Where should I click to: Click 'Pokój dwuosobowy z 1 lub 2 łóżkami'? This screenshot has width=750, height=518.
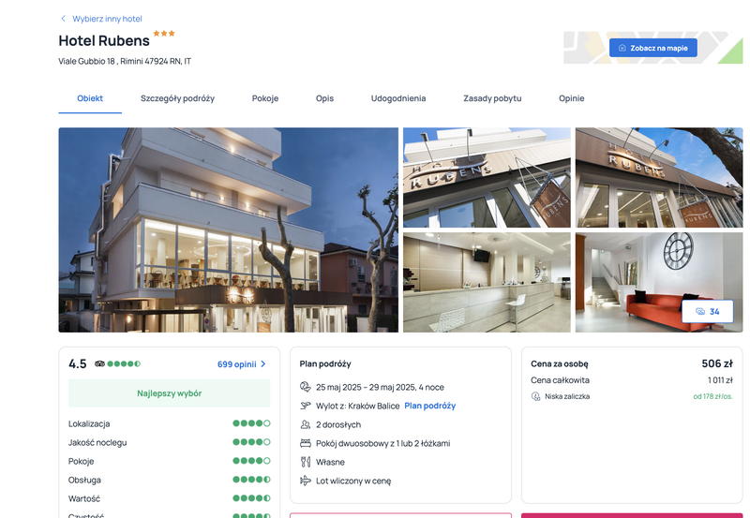pyautogui.click(x=382, y=443)
